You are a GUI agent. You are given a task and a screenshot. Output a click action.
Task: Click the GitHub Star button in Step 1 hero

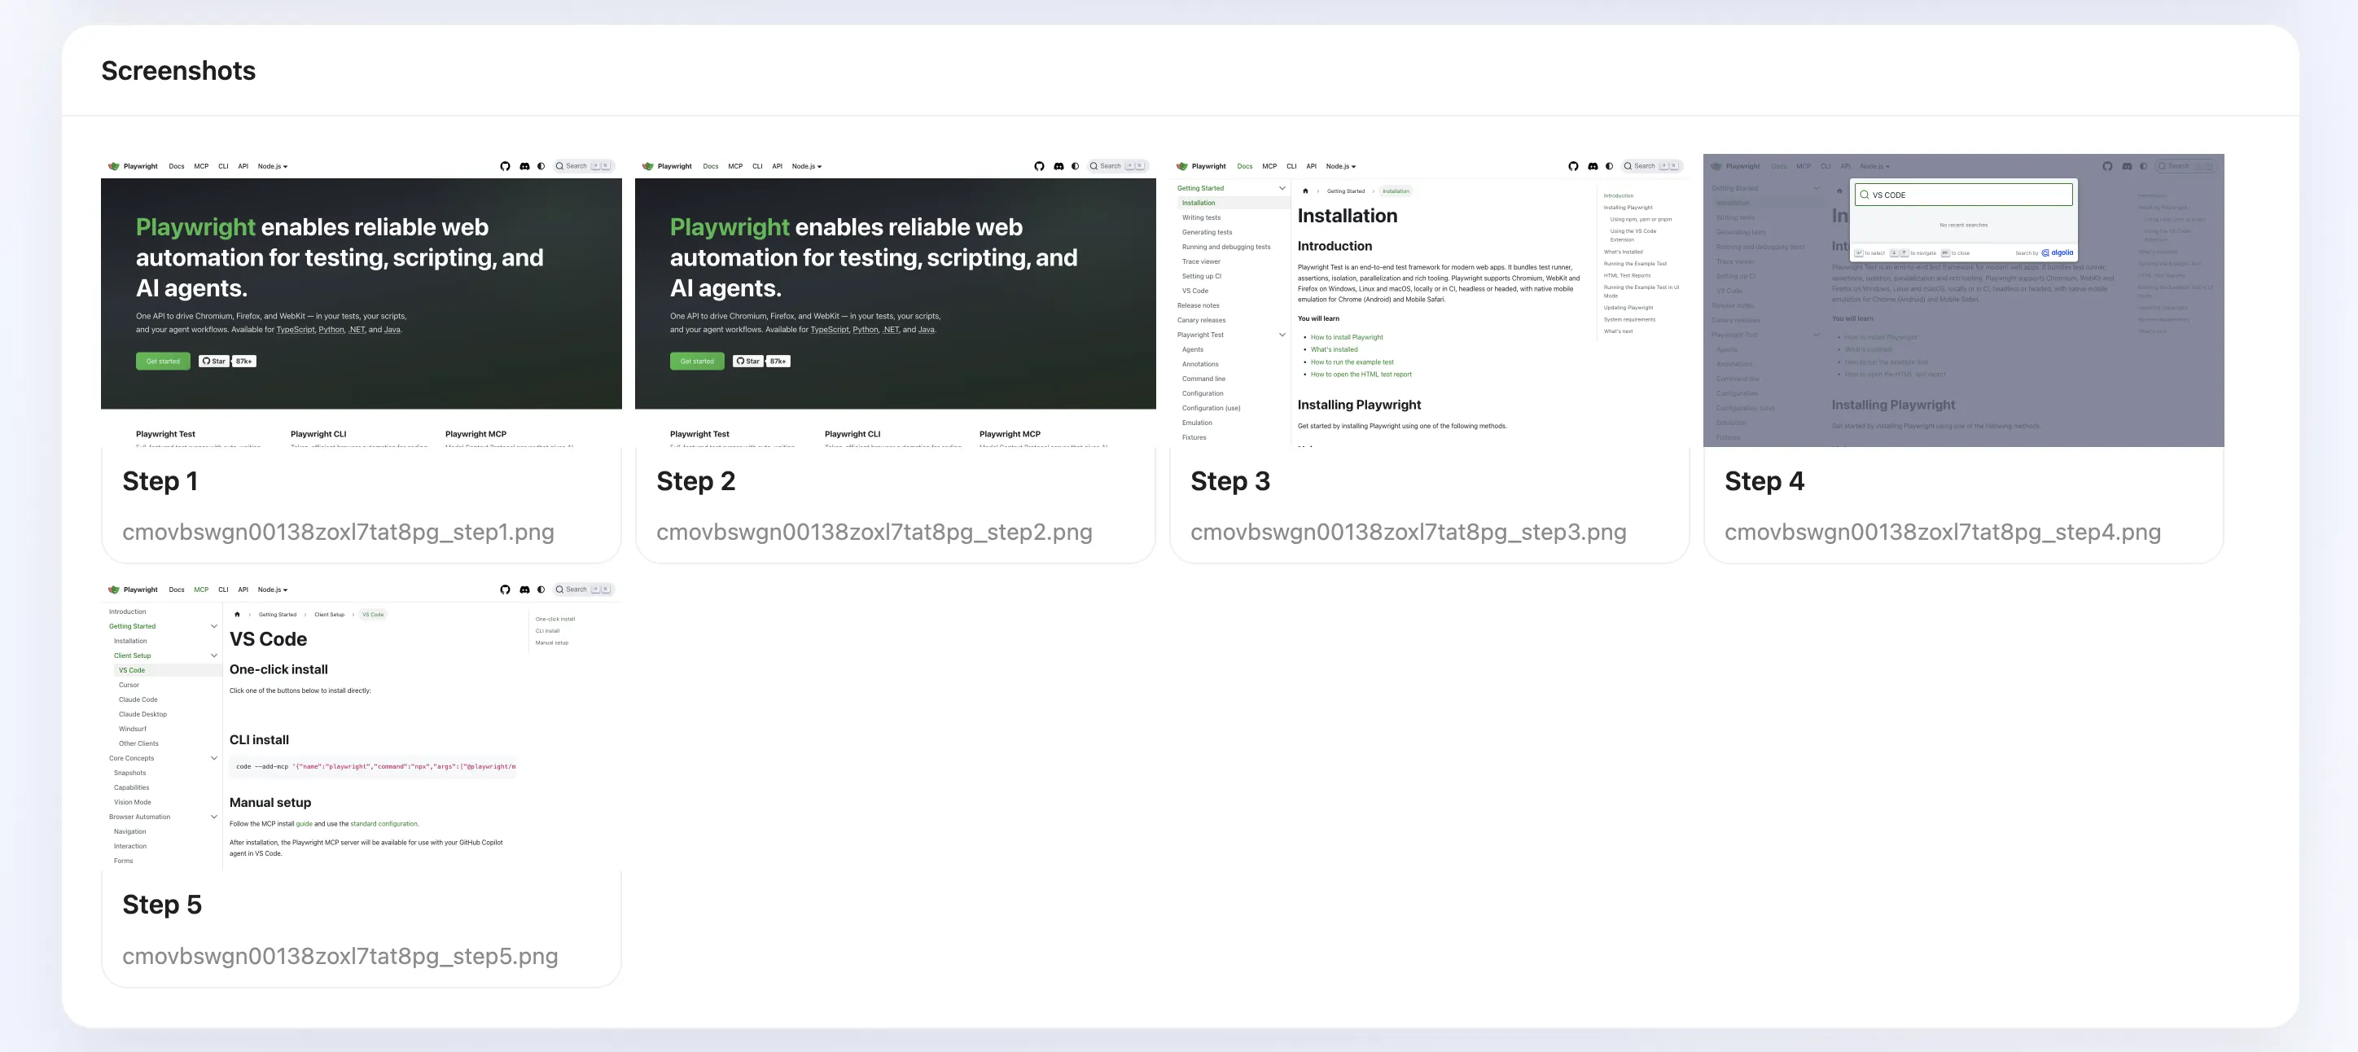[x=213, y=362]
